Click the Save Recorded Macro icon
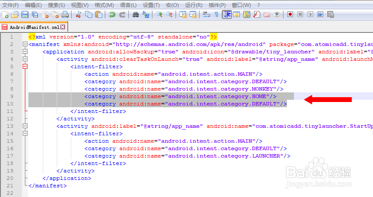The width and height of the screenshot is (373, 197). tap(331, 14)
